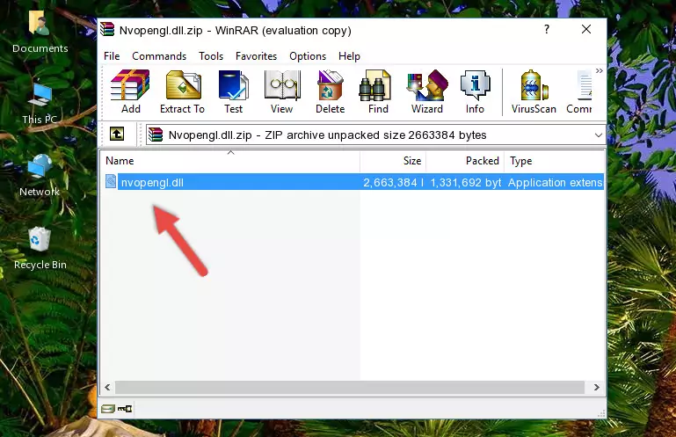Open the Tools menu
This screenshot has height=437, width=676.
[211, 56]
